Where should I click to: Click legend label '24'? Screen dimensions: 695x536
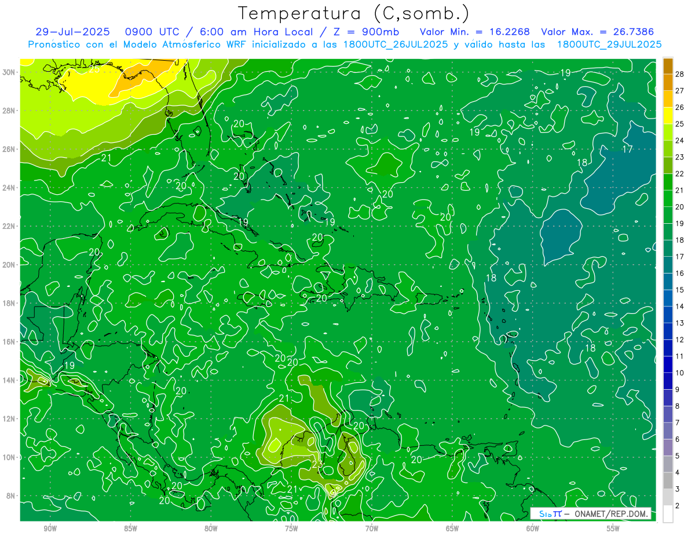(680, 141)
